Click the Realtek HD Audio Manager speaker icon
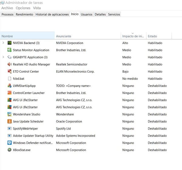This screenshot has height=170, width=182. click(9, 64)
